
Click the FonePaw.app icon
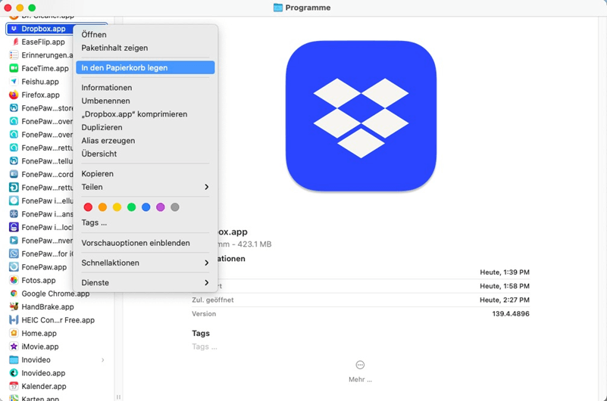point(14,267)
